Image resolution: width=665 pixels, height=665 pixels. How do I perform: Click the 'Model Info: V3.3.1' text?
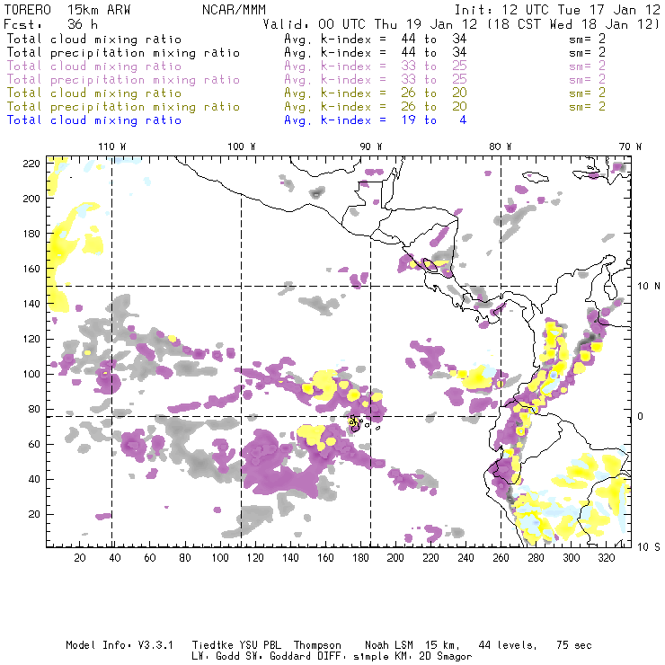120,645
